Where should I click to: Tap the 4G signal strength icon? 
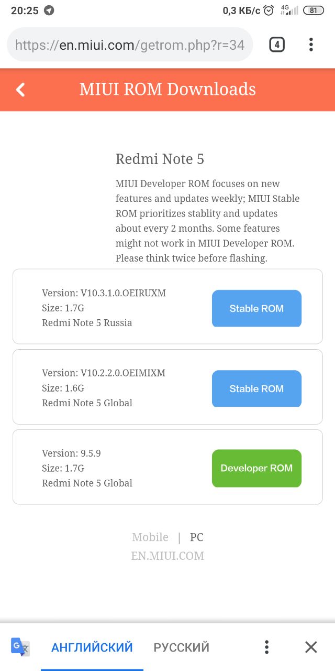(x=289, y=10)
